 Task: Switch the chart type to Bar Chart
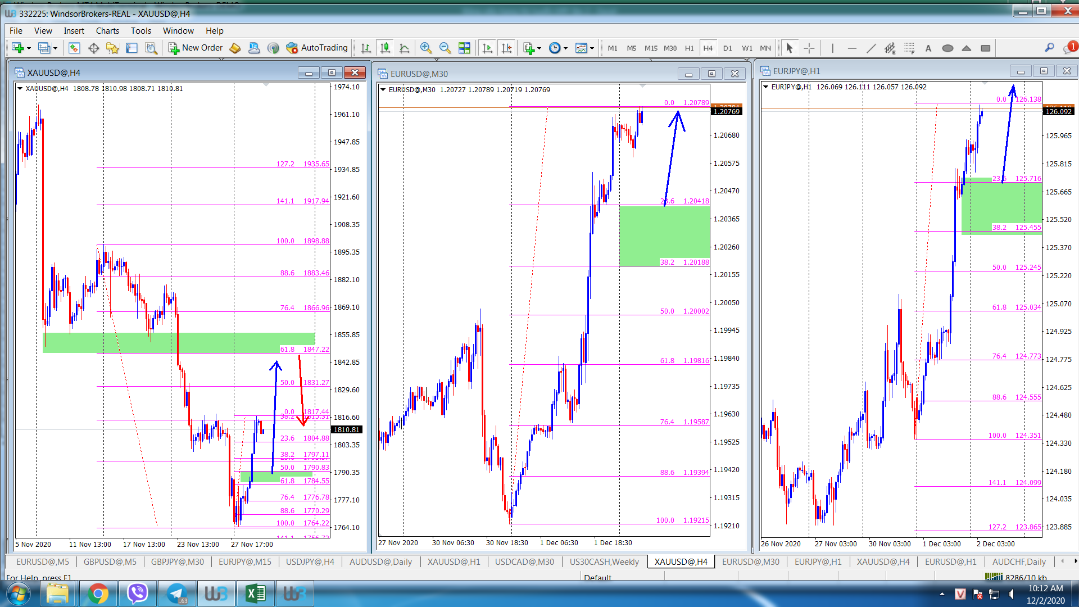[366, 48]
